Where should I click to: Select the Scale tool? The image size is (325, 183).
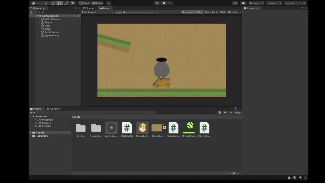pyautogui.click(x=53, y=3)
